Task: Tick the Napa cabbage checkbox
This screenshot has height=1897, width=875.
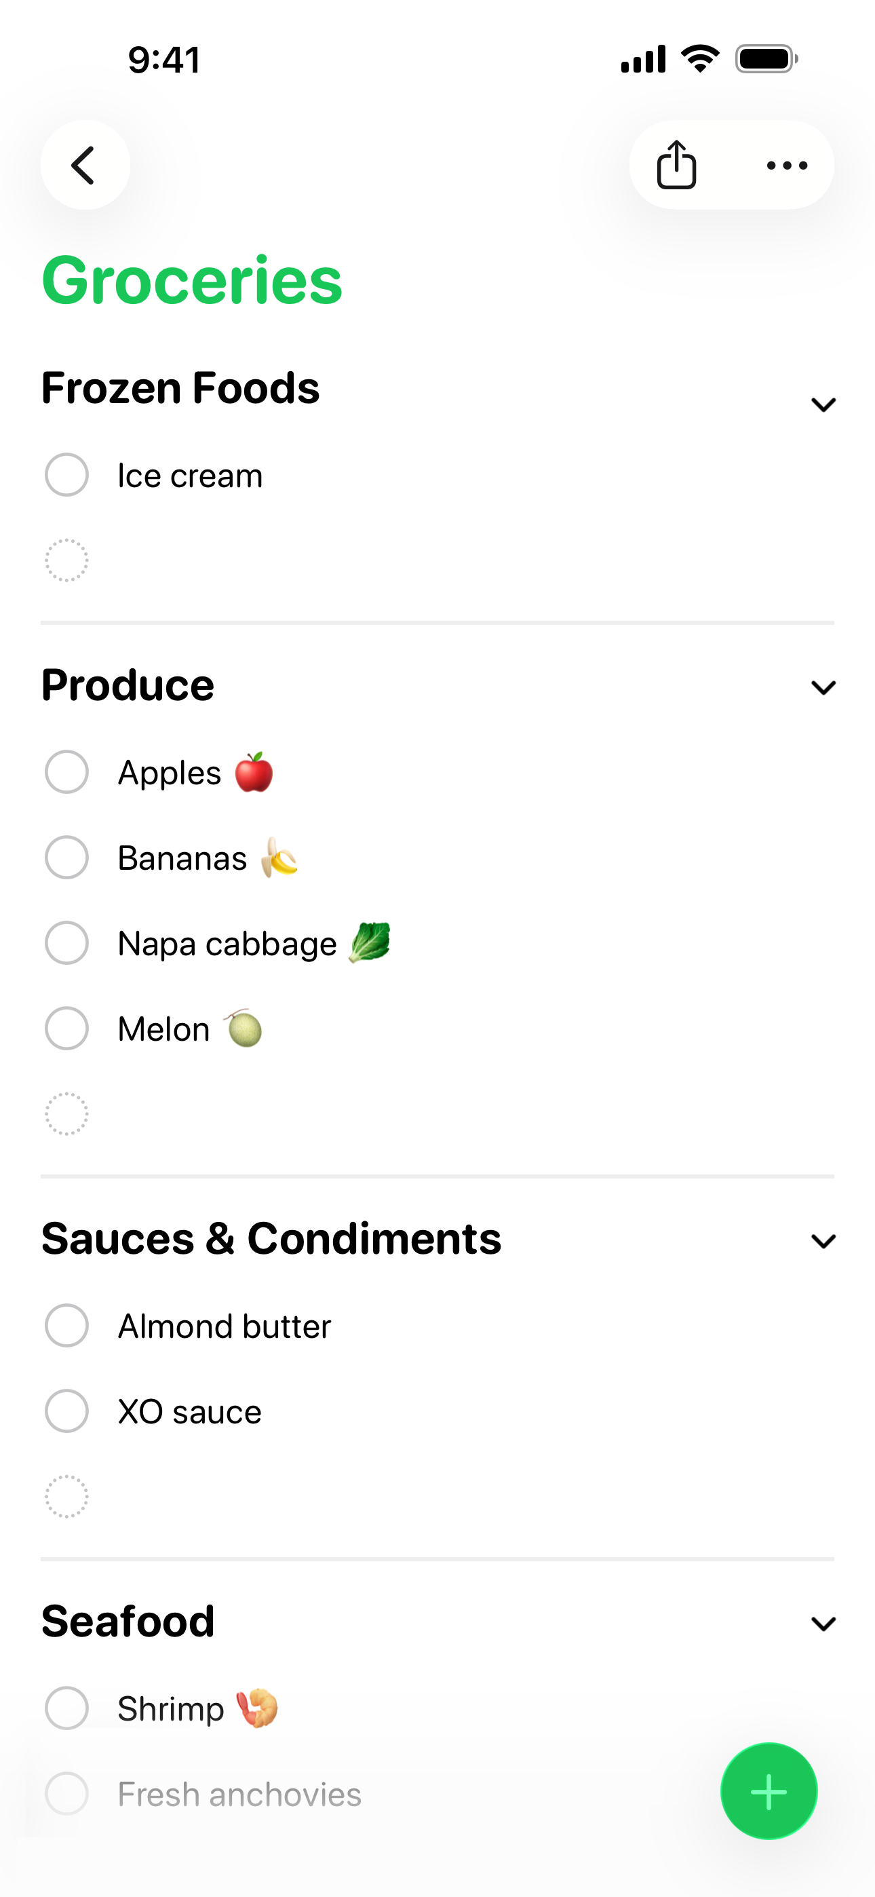Action: tap(66, 942)
